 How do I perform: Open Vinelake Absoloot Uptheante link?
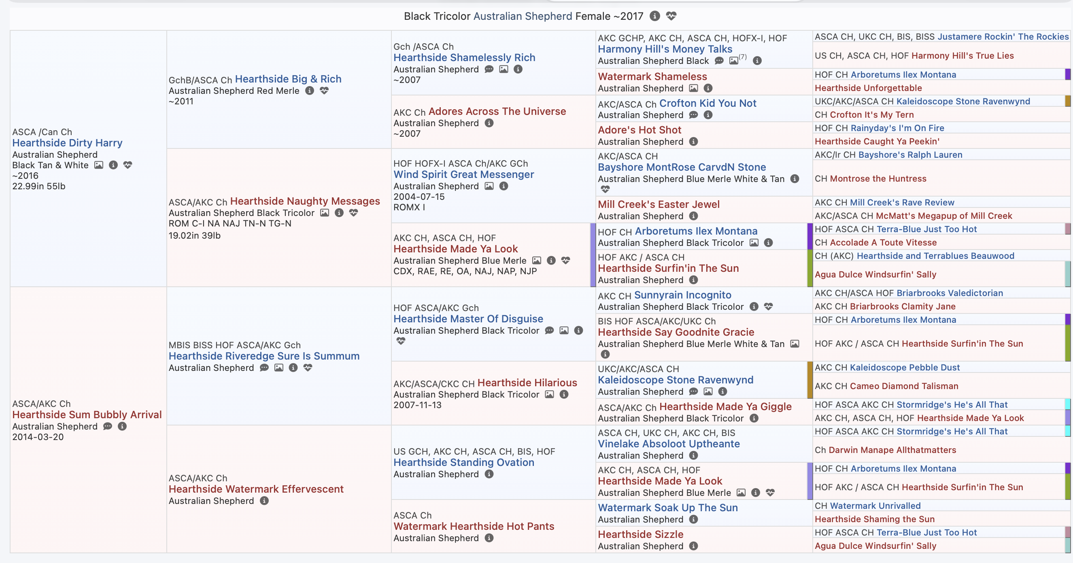click(x=669, y=444)
